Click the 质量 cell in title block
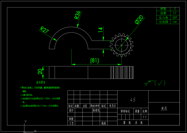Screen dimensions: 187x133 137,111
